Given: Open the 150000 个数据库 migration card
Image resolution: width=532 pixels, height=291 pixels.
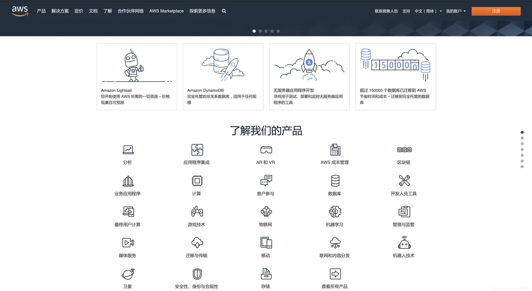Looking at the screenshot, I should tap(396, 77).
